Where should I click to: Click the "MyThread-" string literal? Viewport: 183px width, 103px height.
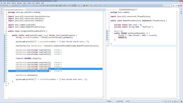[147, 27]
